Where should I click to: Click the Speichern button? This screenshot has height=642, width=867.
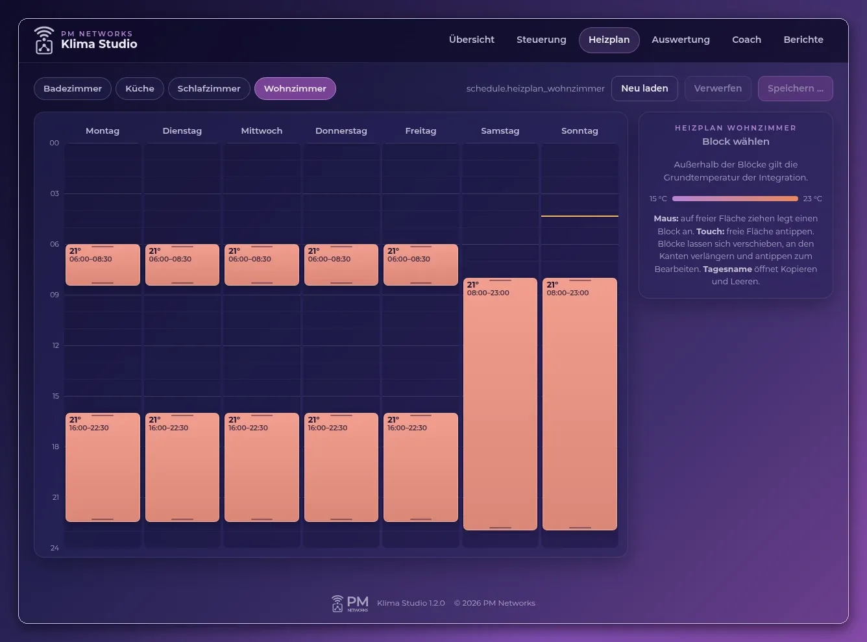[x=796, y=88]
